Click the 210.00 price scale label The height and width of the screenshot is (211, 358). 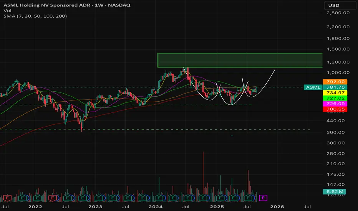tap(336, 163)
